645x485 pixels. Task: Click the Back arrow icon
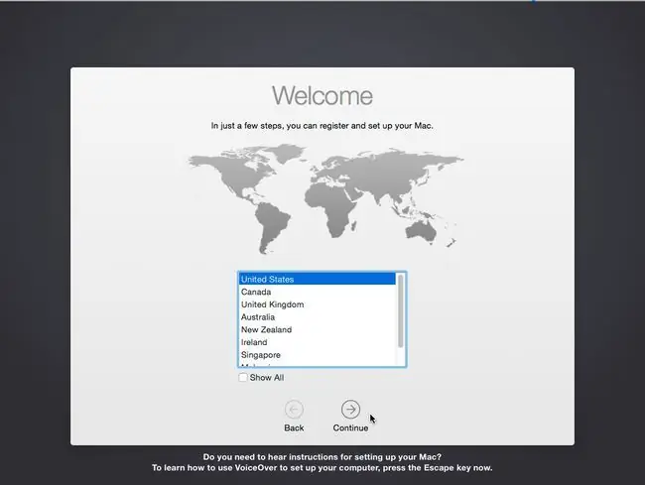click(294, 410)
